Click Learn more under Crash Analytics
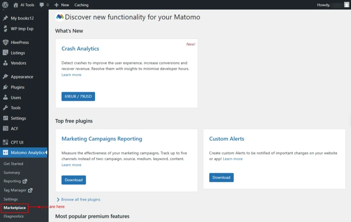Viewport: 351px width, 222px height. 71,75
